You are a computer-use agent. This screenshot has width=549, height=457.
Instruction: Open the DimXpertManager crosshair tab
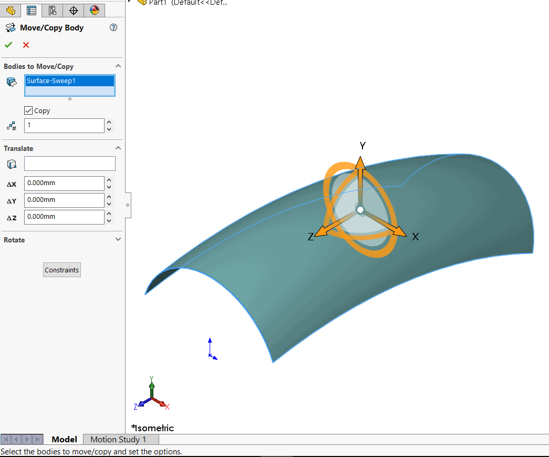74,10
